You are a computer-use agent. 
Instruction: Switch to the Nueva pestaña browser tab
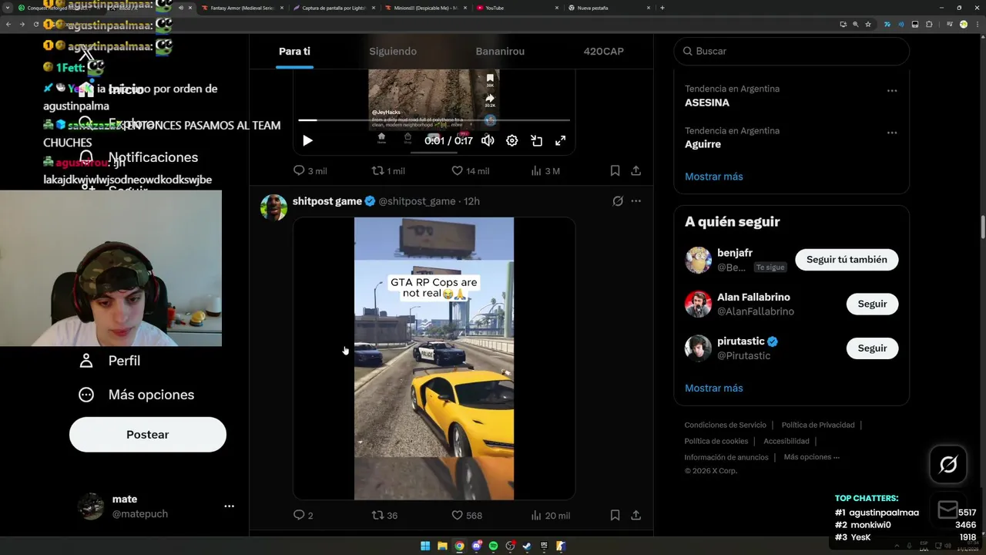pyautogui.click(x=609, y=8)
